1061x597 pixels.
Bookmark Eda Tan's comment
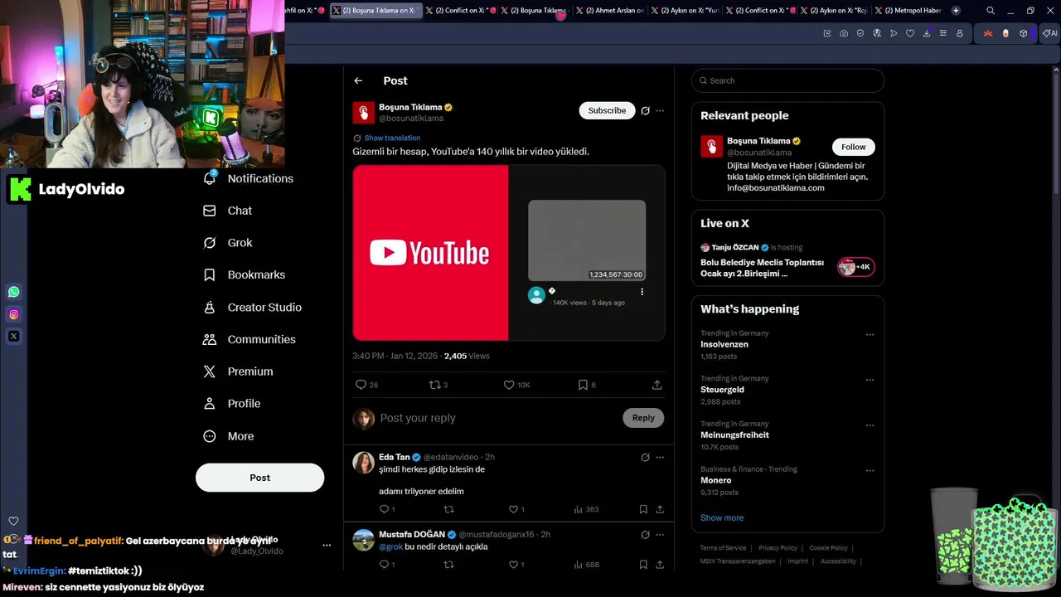pos(643,509)
